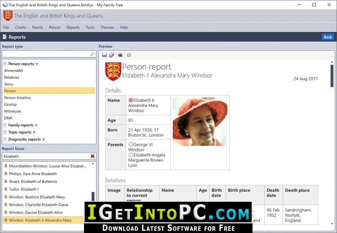The height and width of the screenshot is (233, 337).
Task: Open the Reports menu
Action: coord(73,27)
